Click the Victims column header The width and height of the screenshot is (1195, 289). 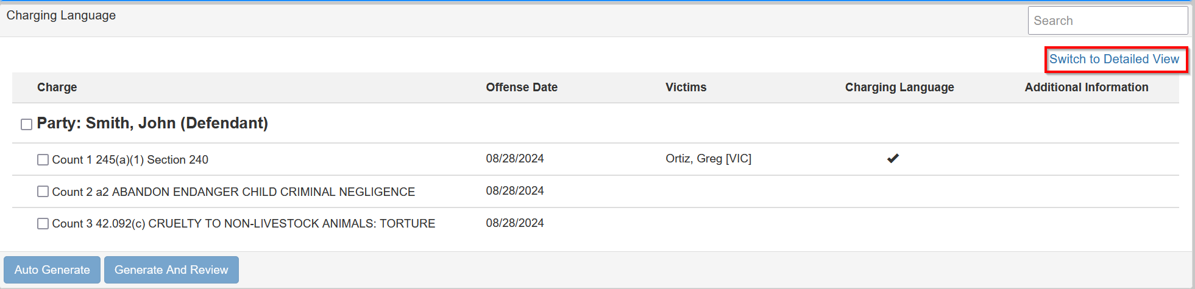point(686,88)
